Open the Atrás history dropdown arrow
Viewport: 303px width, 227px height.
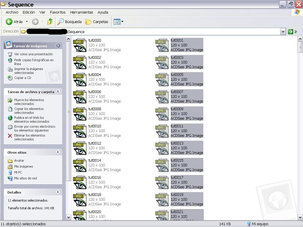tap(27, 22)
